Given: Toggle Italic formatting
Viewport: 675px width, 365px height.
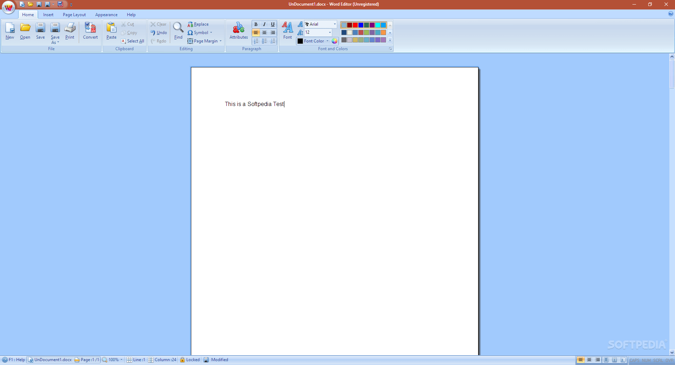Looking at the screenshot, I should (x=264, y=24).
